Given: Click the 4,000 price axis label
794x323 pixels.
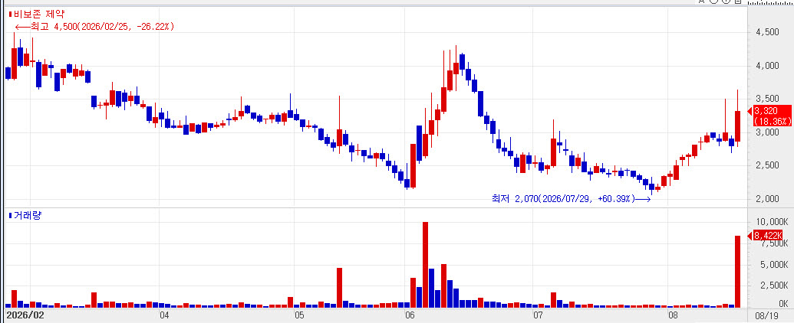Looking at the screenshot, I should 766,66.
